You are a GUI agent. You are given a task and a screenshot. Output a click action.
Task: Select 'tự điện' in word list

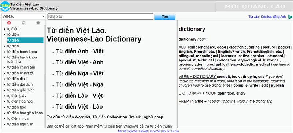(x=13, y=29)
